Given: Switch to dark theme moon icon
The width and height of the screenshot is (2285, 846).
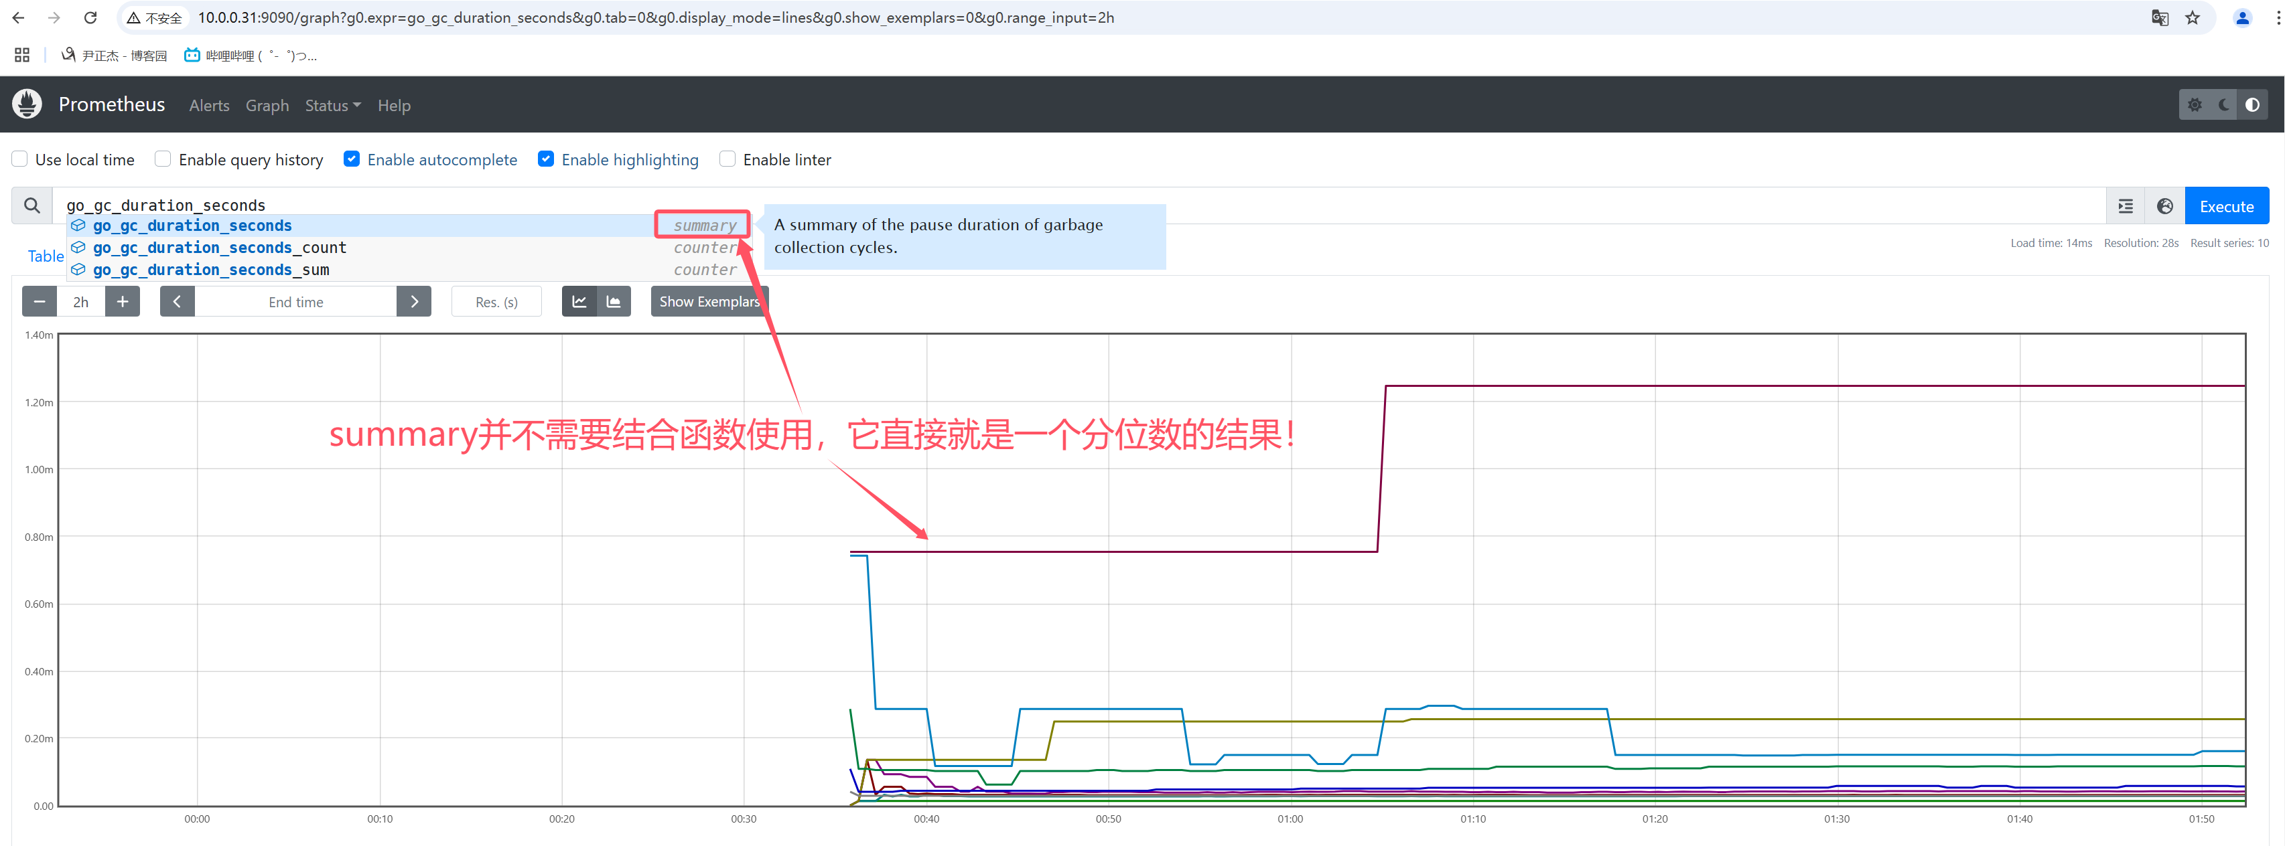Looking at the screenshot, I should [2224, 104].
